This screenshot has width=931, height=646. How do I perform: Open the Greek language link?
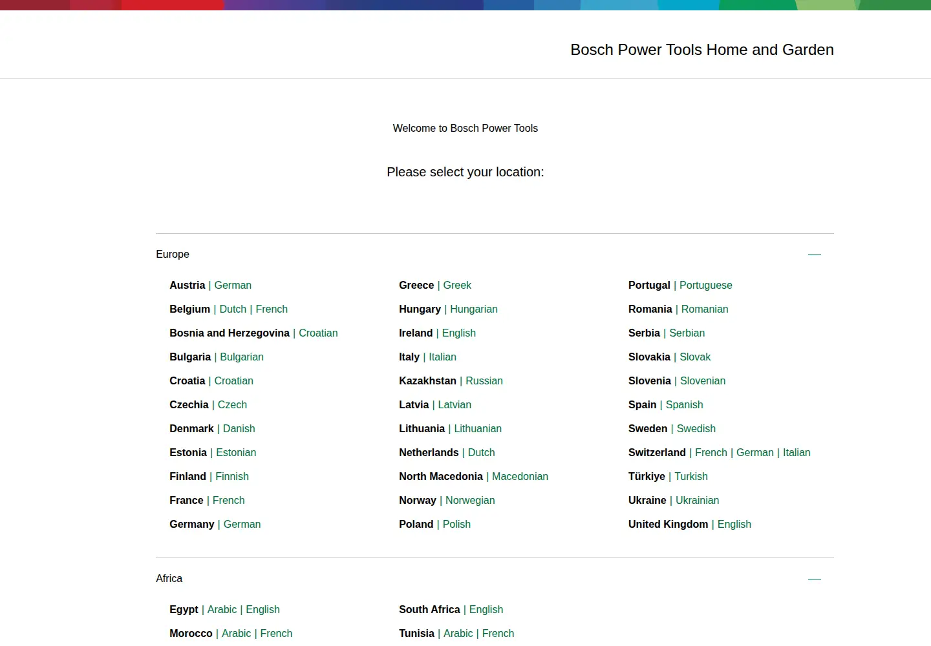tap(457, 286)
